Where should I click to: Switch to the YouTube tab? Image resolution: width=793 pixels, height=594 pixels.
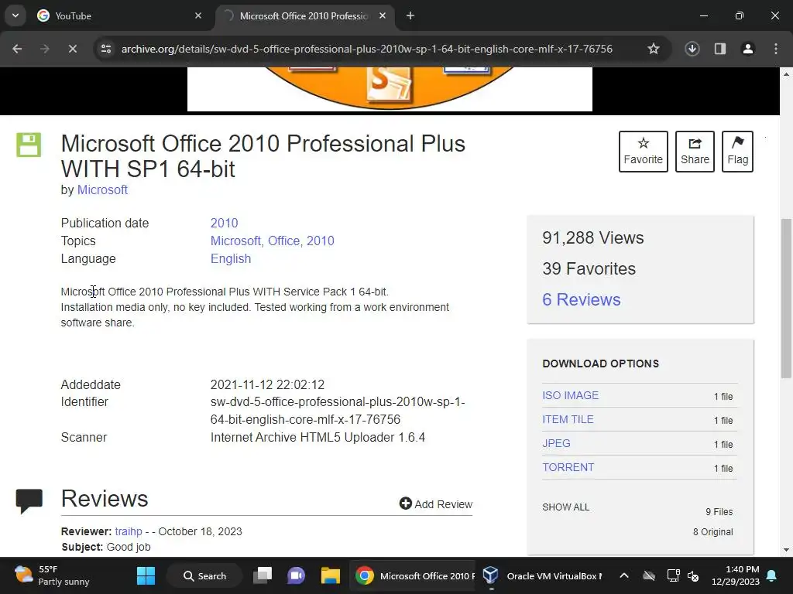pos(119,15)
